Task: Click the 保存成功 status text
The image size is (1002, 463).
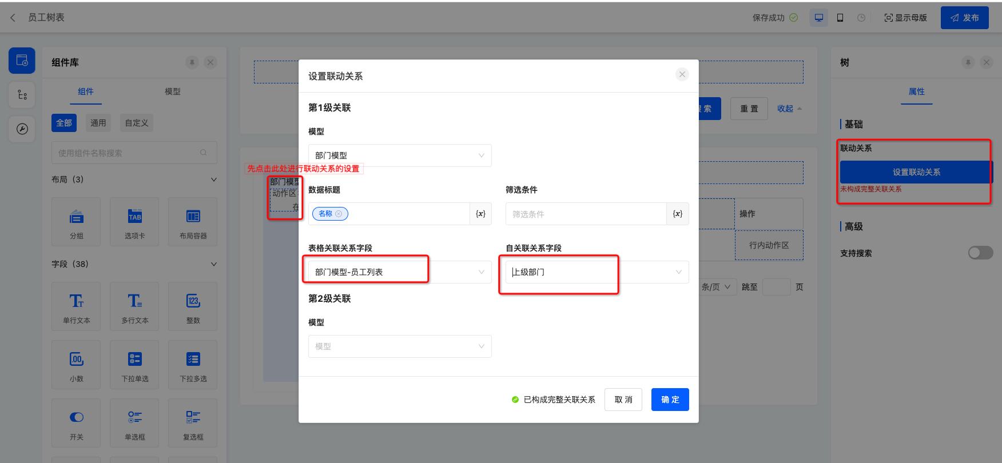Action: point(769,18)
